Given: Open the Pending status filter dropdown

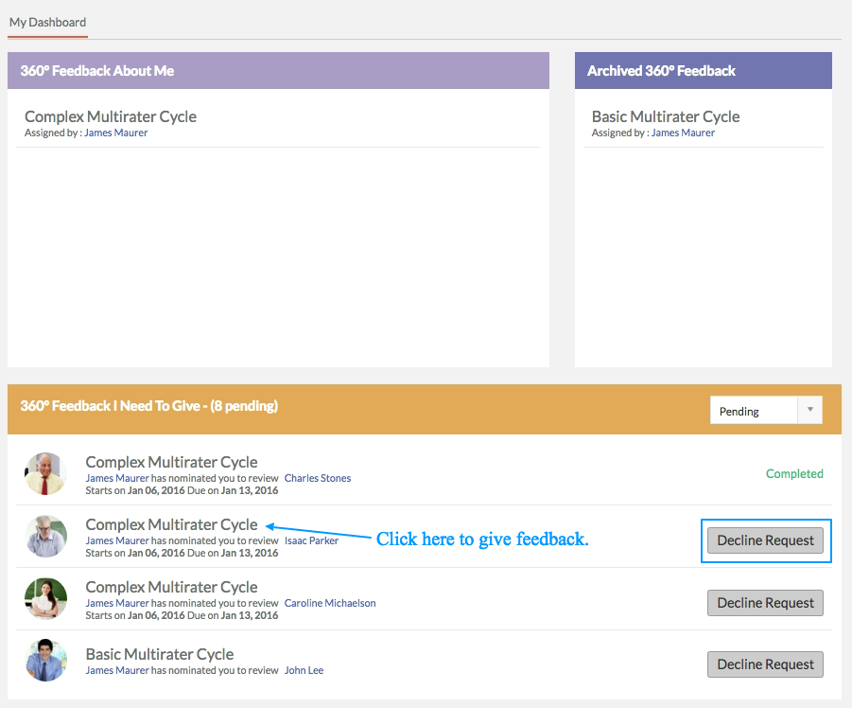Looking at the screenshot, I should tap(766, 410).
